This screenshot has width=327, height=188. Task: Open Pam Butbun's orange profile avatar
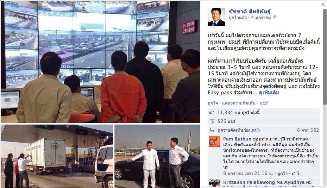tap(215, 142)
